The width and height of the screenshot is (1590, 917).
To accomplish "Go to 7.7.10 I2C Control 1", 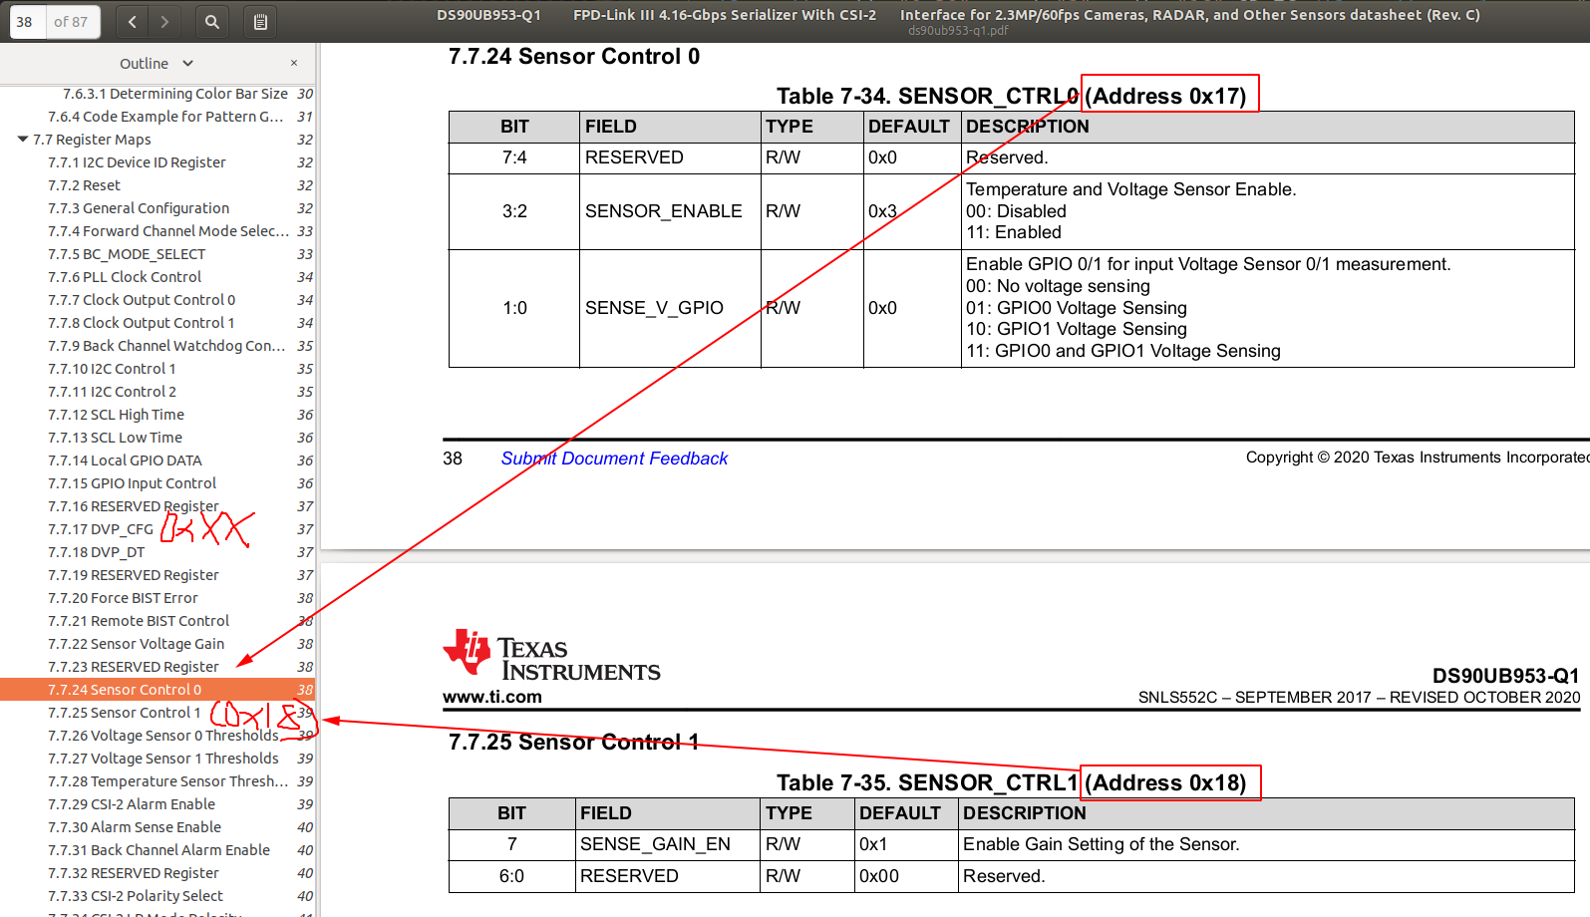I will (x=112, y=369).
